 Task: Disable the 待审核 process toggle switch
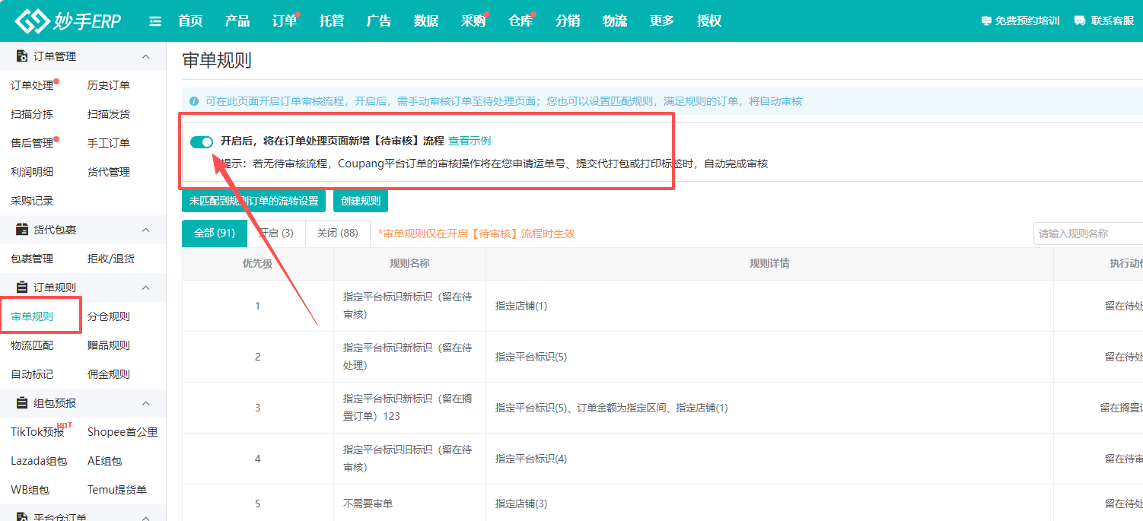[x=202, y=142]
